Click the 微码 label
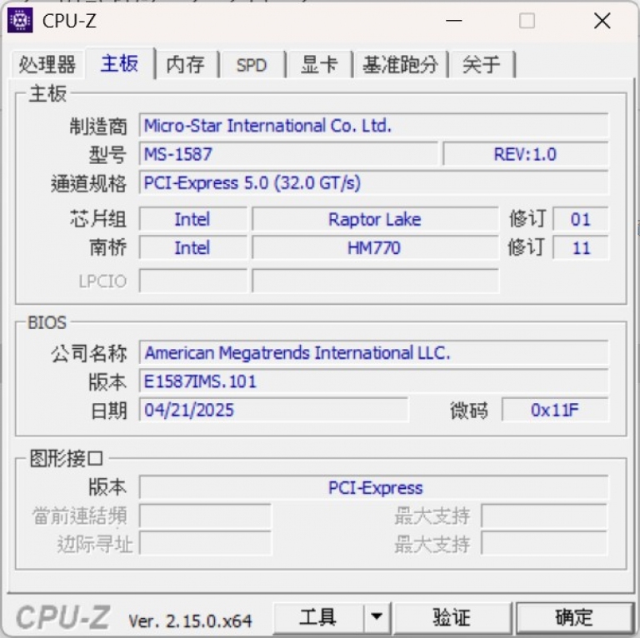The width and height of the screenshot is (640, 638). point(469,411)
